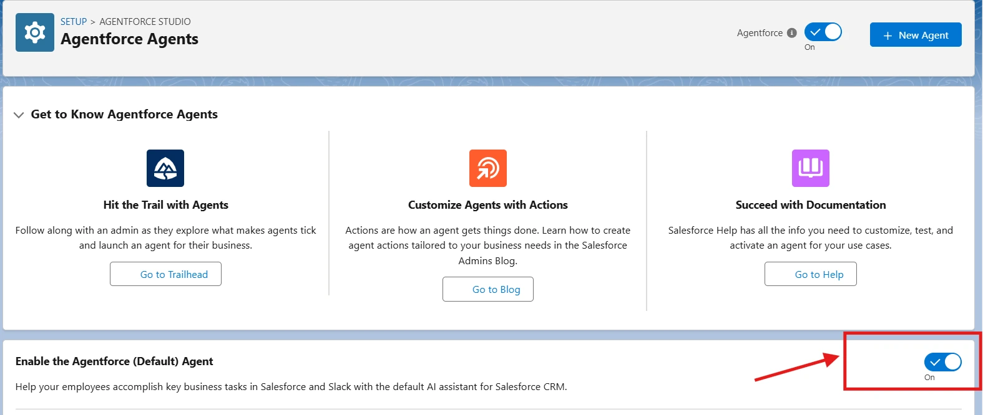Viewport: 983px width, 415px height.
Task: Click the Trailhead mountain icon
Action: tap(165, 168)
